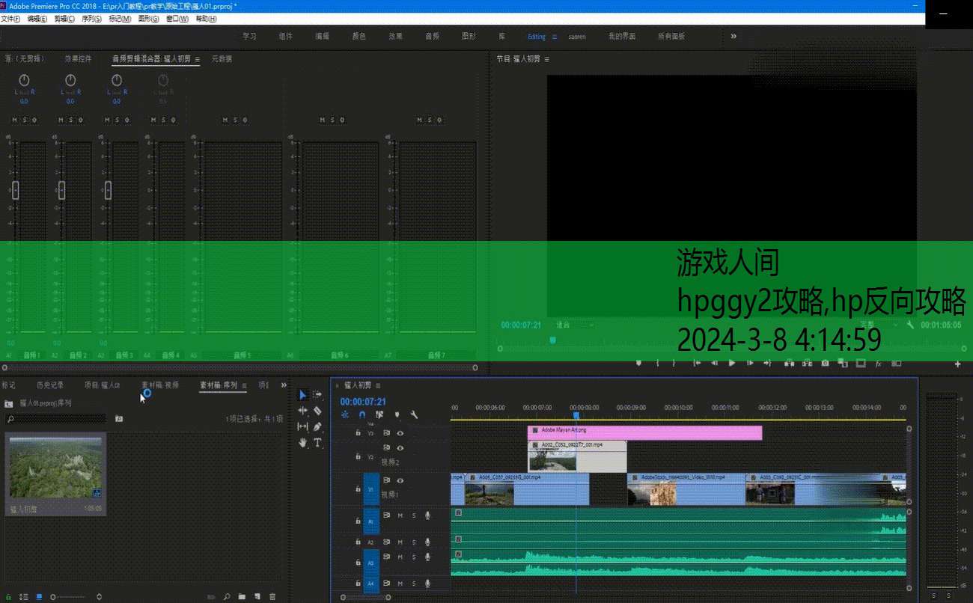973x603 pixels.
Task: Open timeline display settings wrench
Action: click(414, 414)
